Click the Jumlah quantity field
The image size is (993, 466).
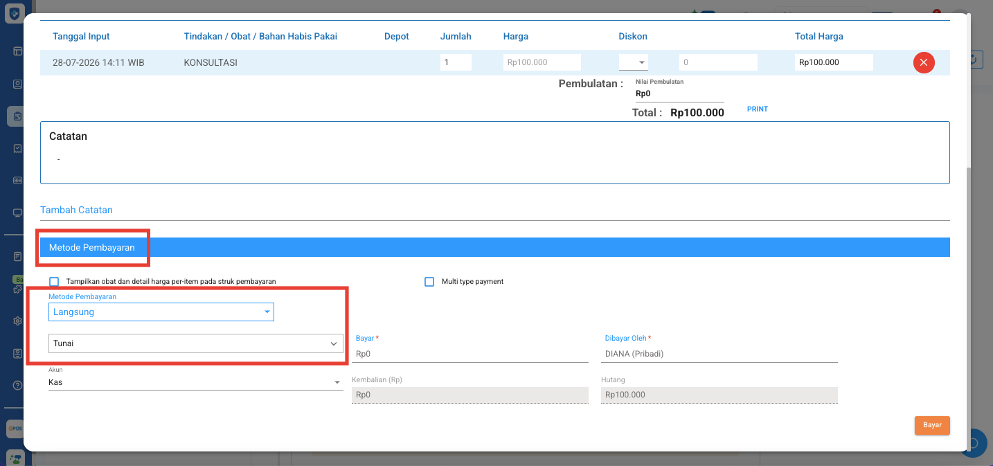[456, 62]
